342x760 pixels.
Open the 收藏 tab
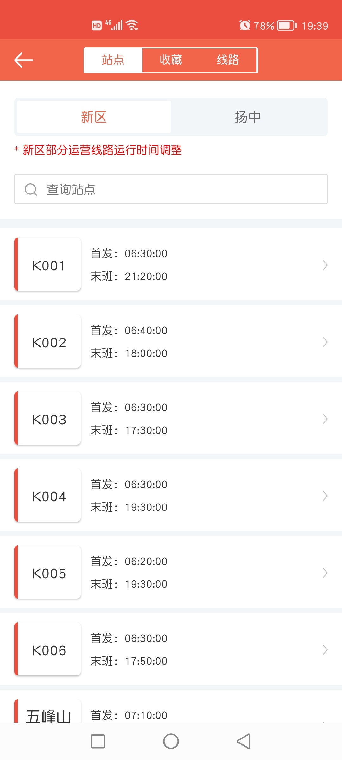click(x=171, y=60)
